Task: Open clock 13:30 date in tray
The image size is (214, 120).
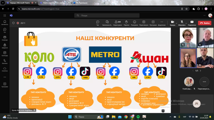Action: (204, 117)
